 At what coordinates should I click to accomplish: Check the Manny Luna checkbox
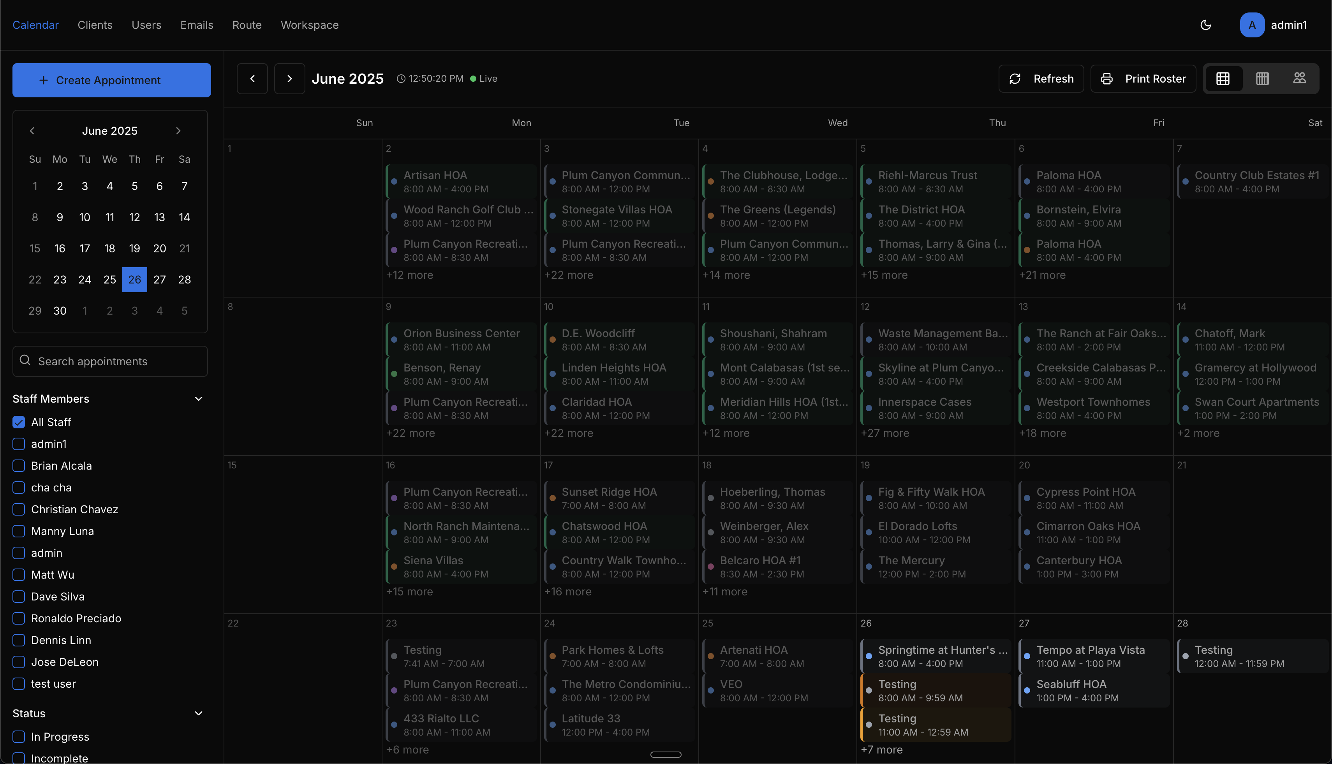(19, 531)
